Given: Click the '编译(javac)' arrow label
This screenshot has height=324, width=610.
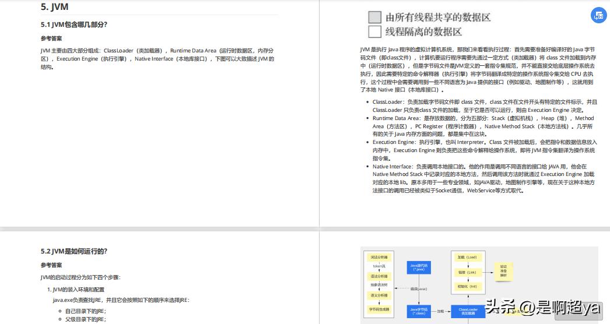Looking at the screenshot, I should pos(419,289).
